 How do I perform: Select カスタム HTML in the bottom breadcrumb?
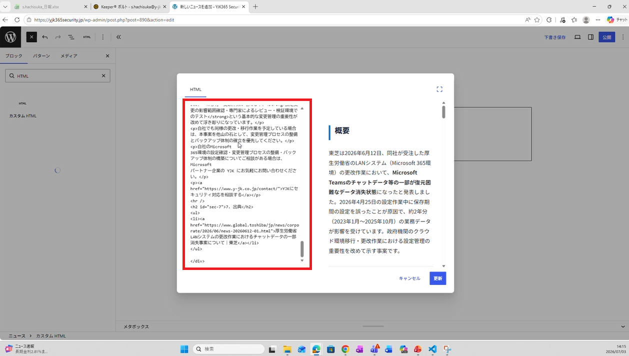click(50, 336)
